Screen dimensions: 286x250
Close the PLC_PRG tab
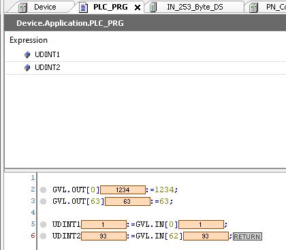point(138,7)
